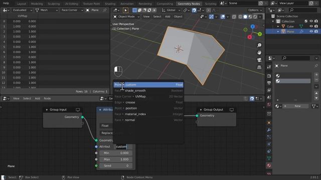The height and width of the screenshot is (180, 321).
Task: Remove material slot with the minus icon
Action: click(316, 79)
